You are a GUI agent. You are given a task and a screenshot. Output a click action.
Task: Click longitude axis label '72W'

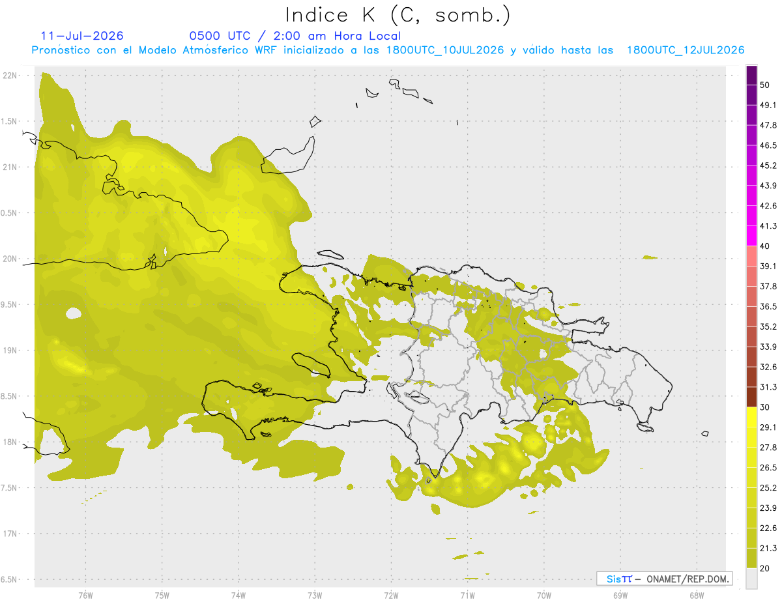pyautogui.click(x=392, y=594)
